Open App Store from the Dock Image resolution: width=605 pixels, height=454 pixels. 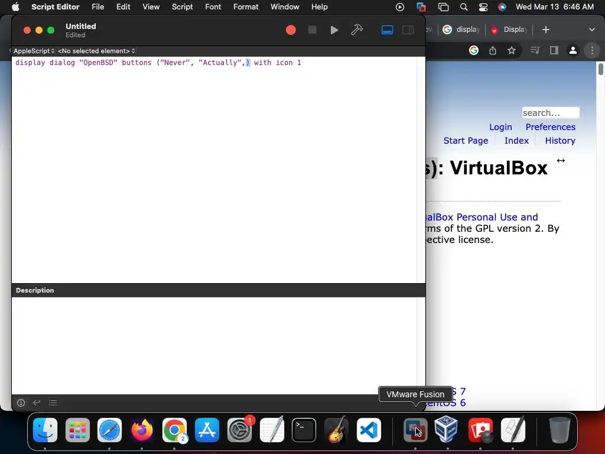[207, 430]
